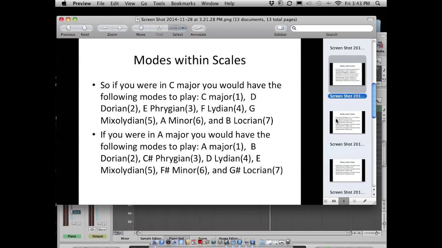This screenshot has width=442, height=248.
Task: Go to the Previous page in Preview
Action: [x=68, y=28]
